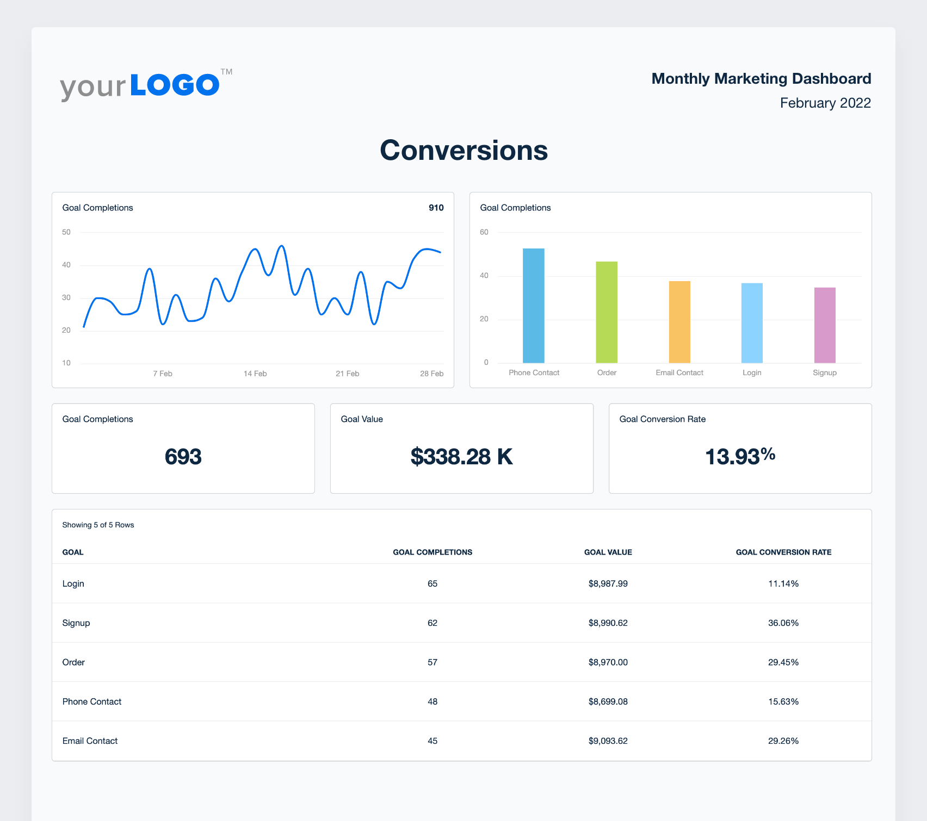Sort by GOAL CONVERSION RATE column header

(x=783, y=552)
